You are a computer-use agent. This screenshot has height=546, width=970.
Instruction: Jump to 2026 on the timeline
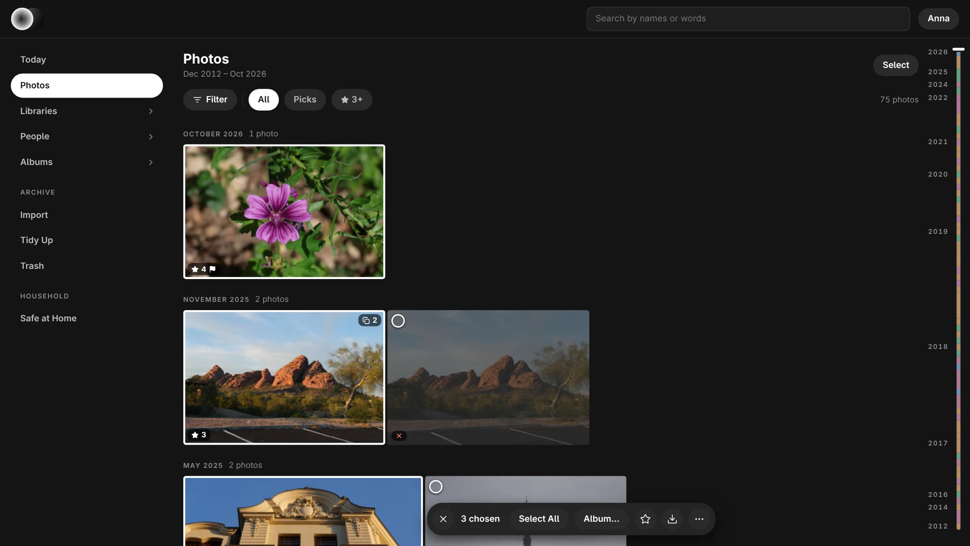coord(938,52)
